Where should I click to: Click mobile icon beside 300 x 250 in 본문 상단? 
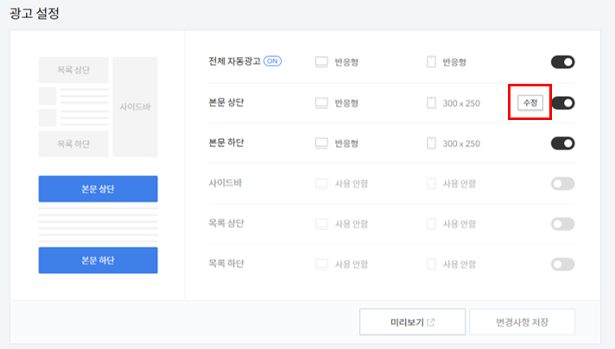tap(431, 103)
